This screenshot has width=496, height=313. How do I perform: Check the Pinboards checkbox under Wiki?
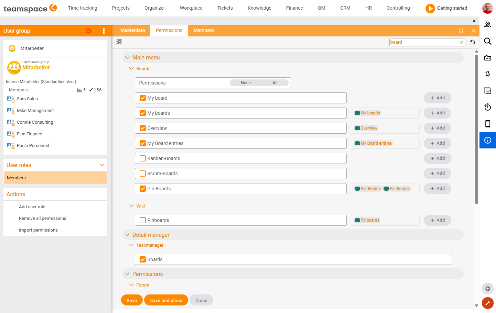point(143,220)
